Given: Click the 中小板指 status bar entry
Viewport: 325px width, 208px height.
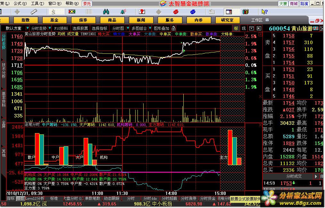Looking at the screenshot, I should click(162, 204).
